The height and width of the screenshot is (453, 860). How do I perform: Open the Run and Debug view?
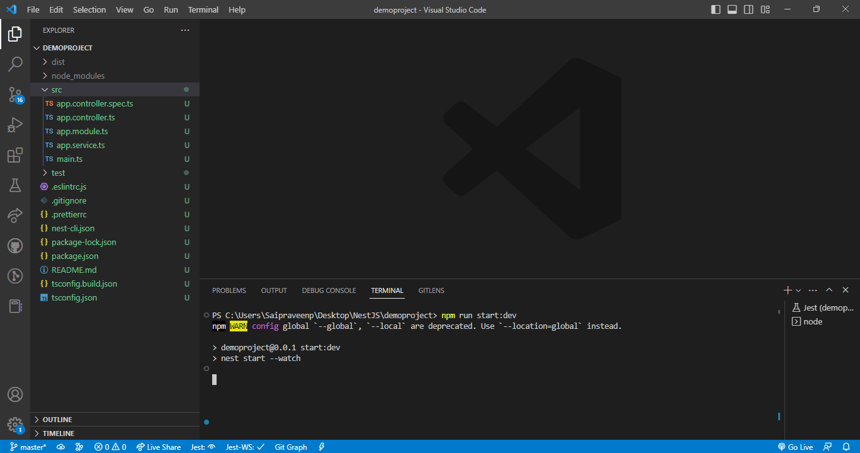click(15, 125)
